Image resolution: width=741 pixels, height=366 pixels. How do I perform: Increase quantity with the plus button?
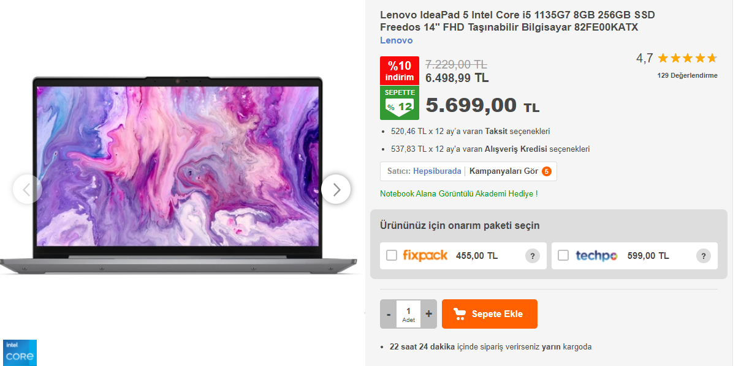click(x=428, y=314)
